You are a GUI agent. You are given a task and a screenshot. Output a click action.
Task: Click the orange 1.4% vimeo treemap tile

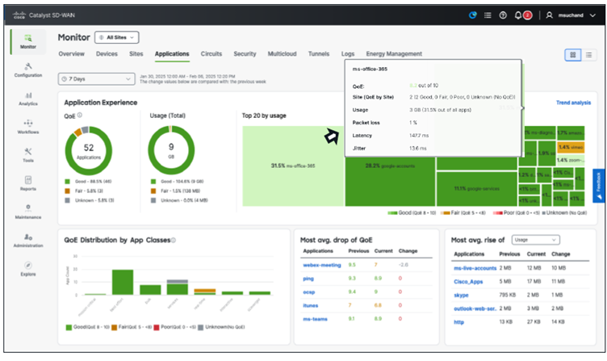(x=571, y=147)
